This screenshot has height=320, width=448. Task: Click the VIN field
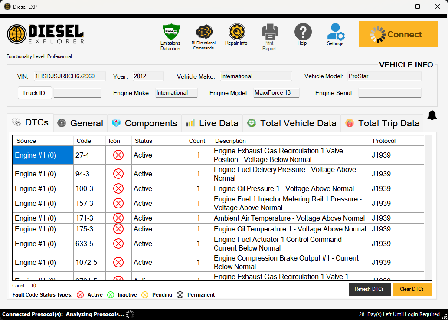pyautogui.click(x=70, y=76)
